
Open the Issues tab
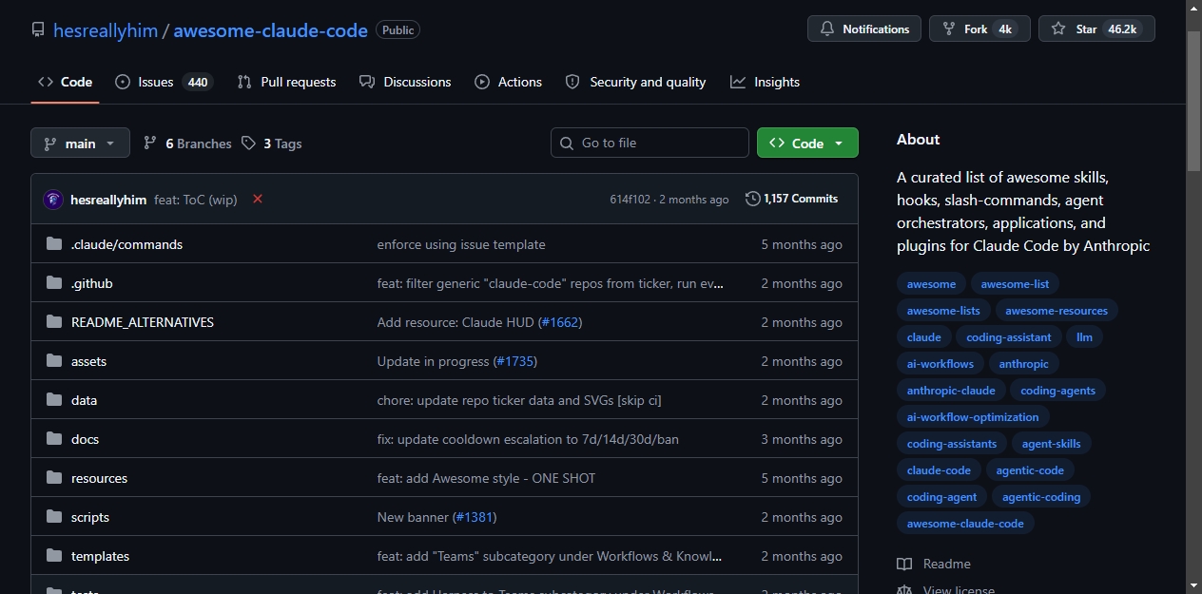164,82
